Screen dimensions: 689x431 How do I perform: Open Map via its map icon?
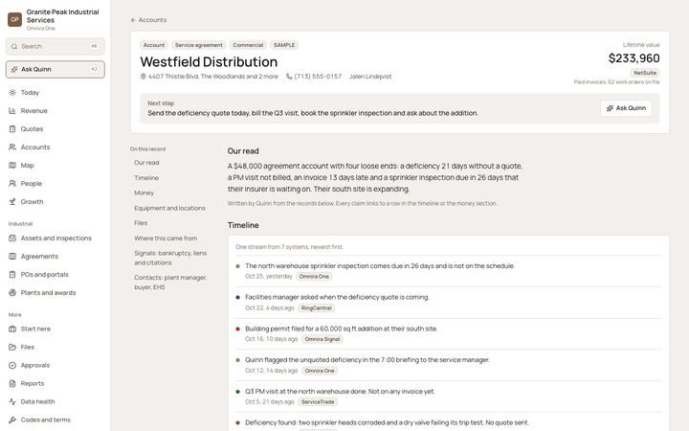coord(12,166)
